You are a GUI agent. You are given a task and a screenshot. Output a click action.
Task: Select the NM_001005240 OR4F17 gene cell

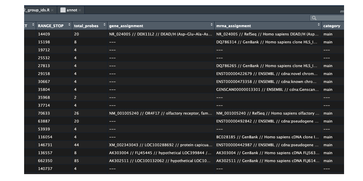point(160,113)
